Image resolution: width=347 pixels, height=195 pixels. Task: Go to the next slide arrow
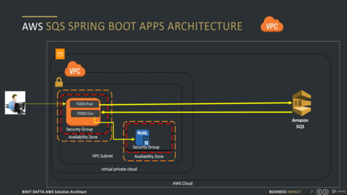point(325,192)
